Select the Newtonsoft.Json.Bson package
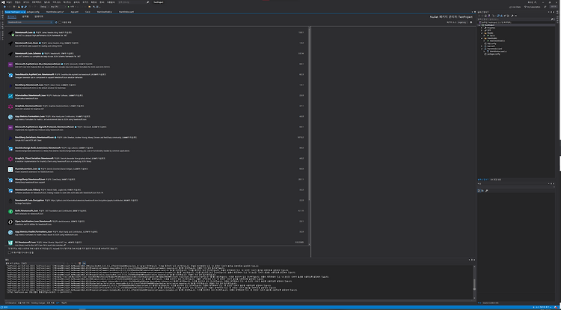The image size is (561, 310). click(157, 44)
